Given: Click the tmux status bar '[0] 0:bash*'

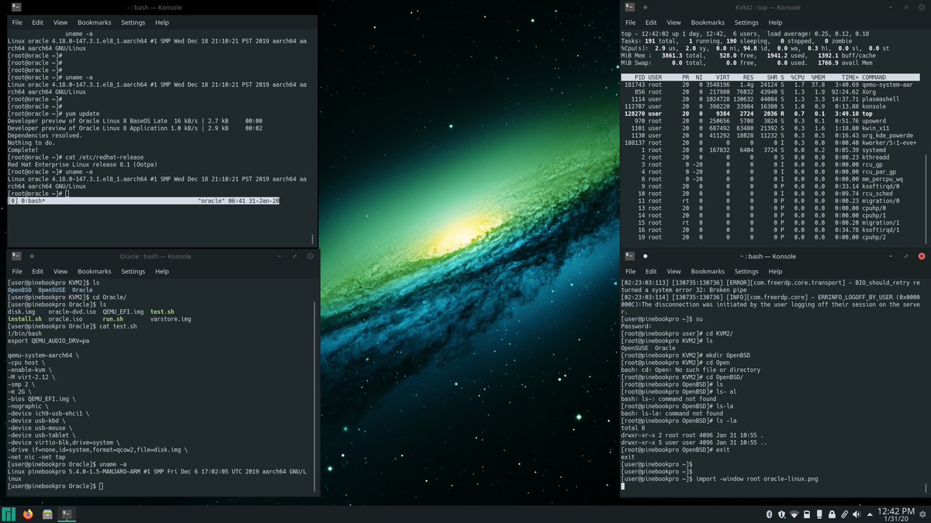Looking at the screenshot, I should tap(144, 201).
